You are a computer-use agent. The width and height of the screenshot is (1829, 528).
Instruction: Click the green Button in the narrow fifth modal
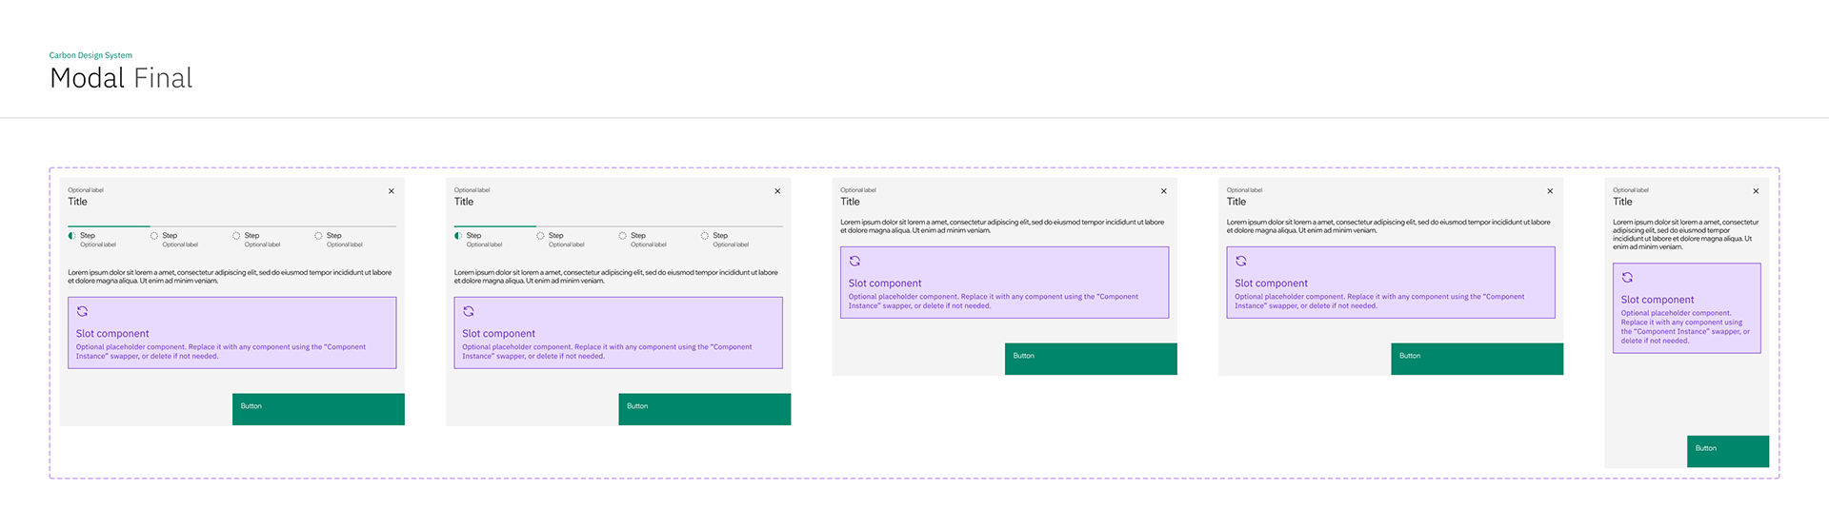(1728, 451)
